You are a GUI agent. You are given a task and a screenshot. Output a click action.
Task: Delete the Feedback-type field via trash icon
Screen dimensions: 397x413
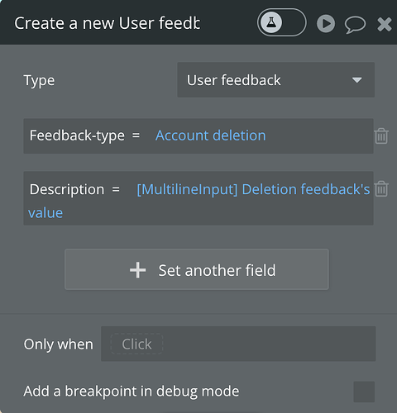[x=381, y=135]
